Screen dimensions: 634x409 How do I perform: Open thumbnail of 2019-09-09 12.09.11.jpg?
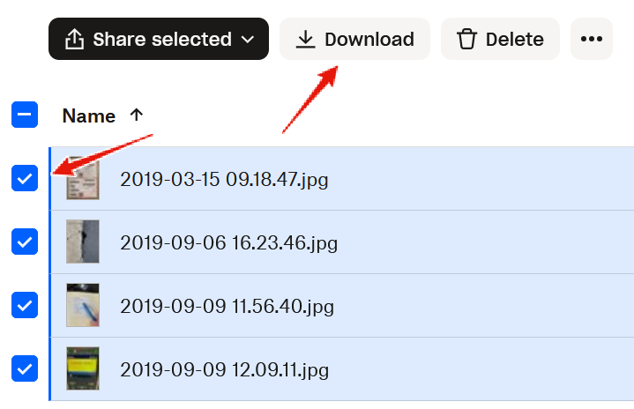click(83, 368)
